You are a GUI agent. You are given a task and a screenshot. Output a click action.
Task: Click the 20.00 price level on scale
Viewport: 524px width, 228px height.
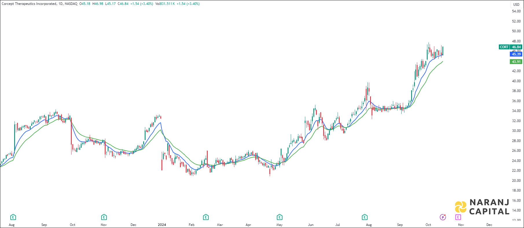(x=516, y=181)
